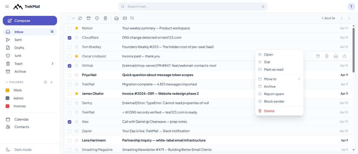Archive selected messages from toolbar
This screenshot has width=358, height=154.
click(x=88, y=18)
